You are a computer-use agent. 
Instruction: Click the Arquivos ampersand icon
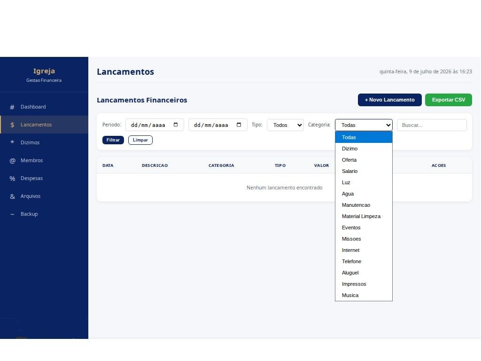(12, 196)
